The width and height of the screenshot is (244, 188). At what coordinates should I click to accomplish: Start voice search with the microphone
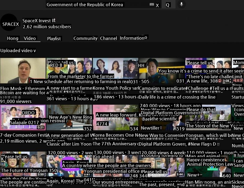tap(181, 4)
